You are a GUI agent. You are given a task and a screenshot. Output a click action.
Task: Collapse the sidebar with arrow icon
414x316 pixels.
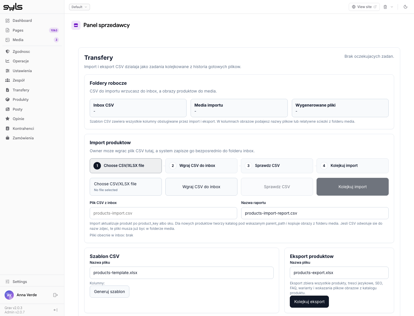55,310
